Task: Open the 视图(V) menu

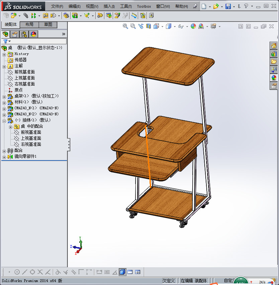Action: 92,6
